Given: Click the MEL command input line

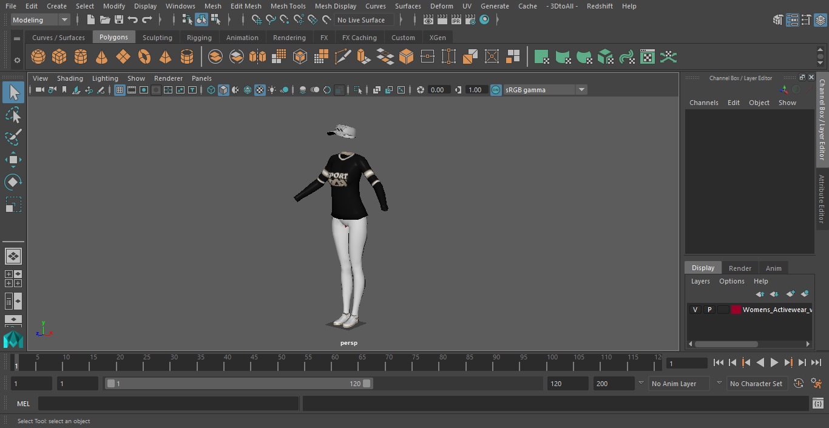Looking at the screenshot, I should click(x=168, y=404).
